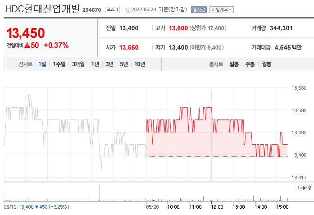Click the 상한가 17,400 text
The width and height of the screenshot is (314, 215).
208,28
